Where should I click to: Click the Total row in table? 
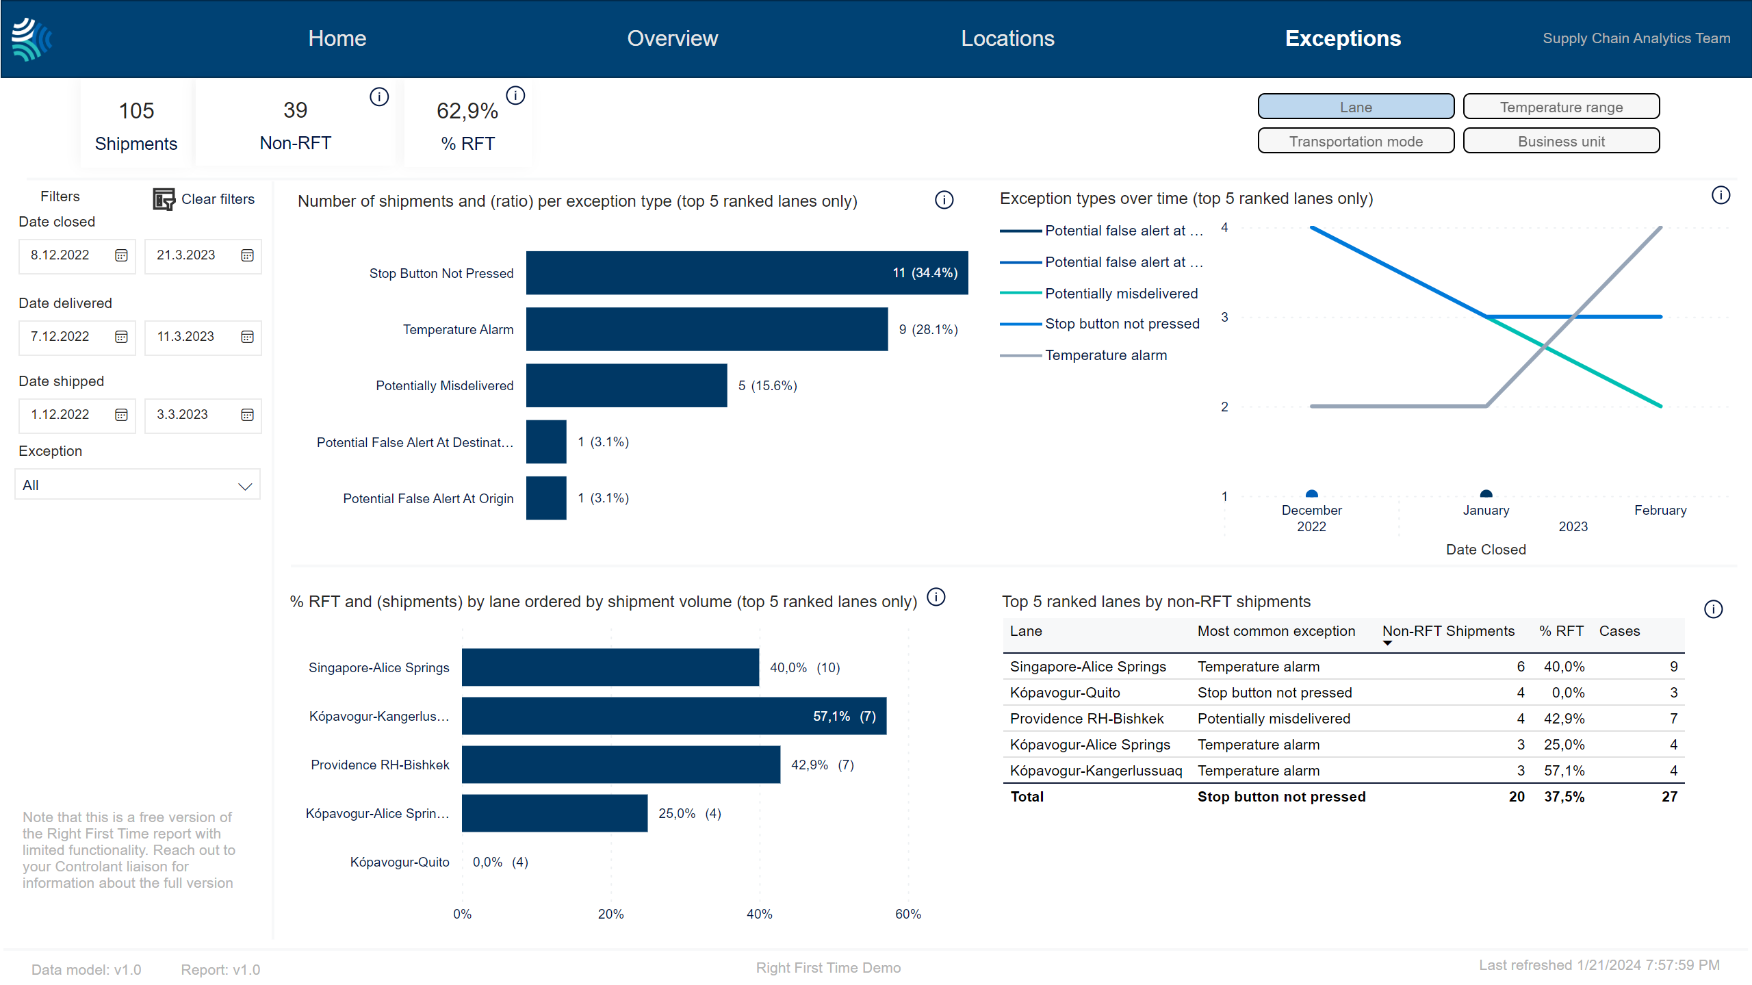[1343, 797]
